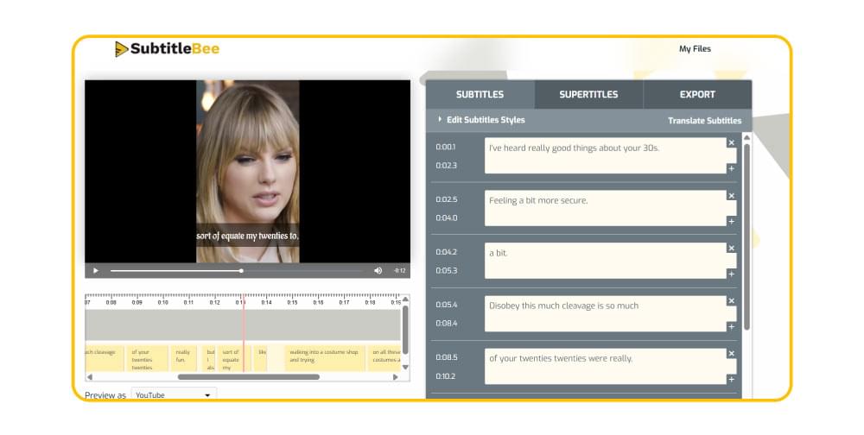
Task: Click the video preview frame
Action: tap(247, 171)
